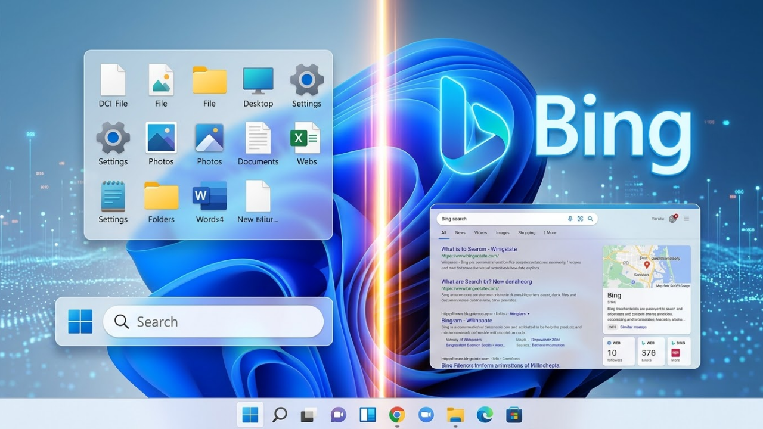Click the red map pin on the map
763x429 pixels.
(646, 265)
